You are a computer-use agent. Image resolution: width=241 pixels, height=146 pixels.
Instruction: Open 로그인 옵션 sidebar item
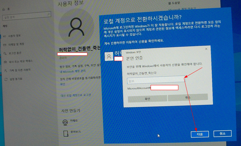[x=15, y=53]
